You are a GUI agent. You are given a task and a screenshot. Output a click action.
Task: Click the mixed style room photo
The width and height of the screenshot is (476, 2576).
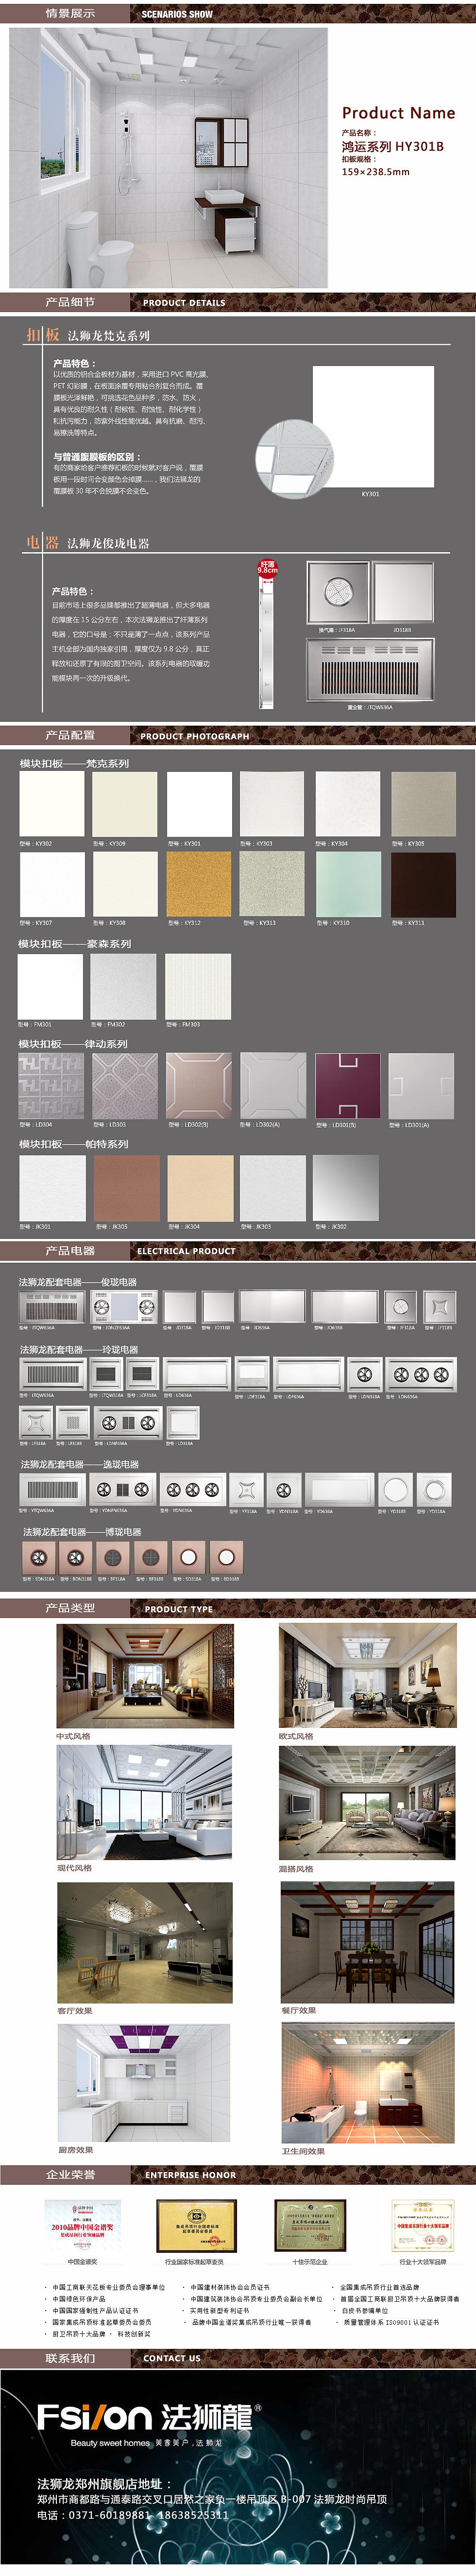368,1803
